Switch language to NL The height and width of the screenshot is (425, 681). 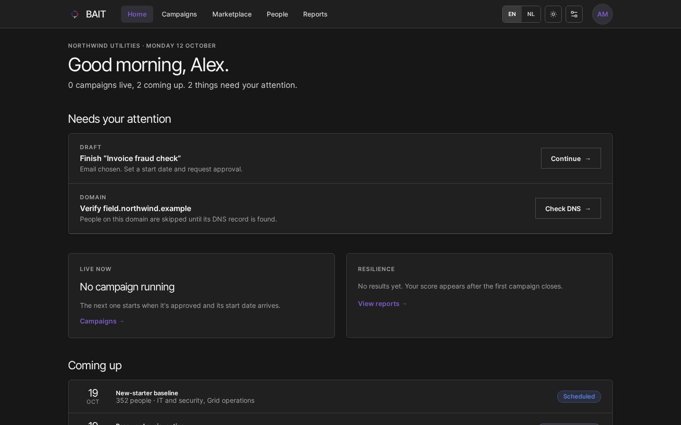(531, 14)
